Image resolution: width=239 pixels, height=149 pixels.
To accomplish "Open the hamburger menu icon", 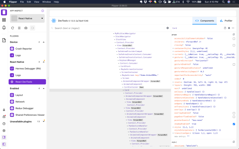I will point(19,28).
